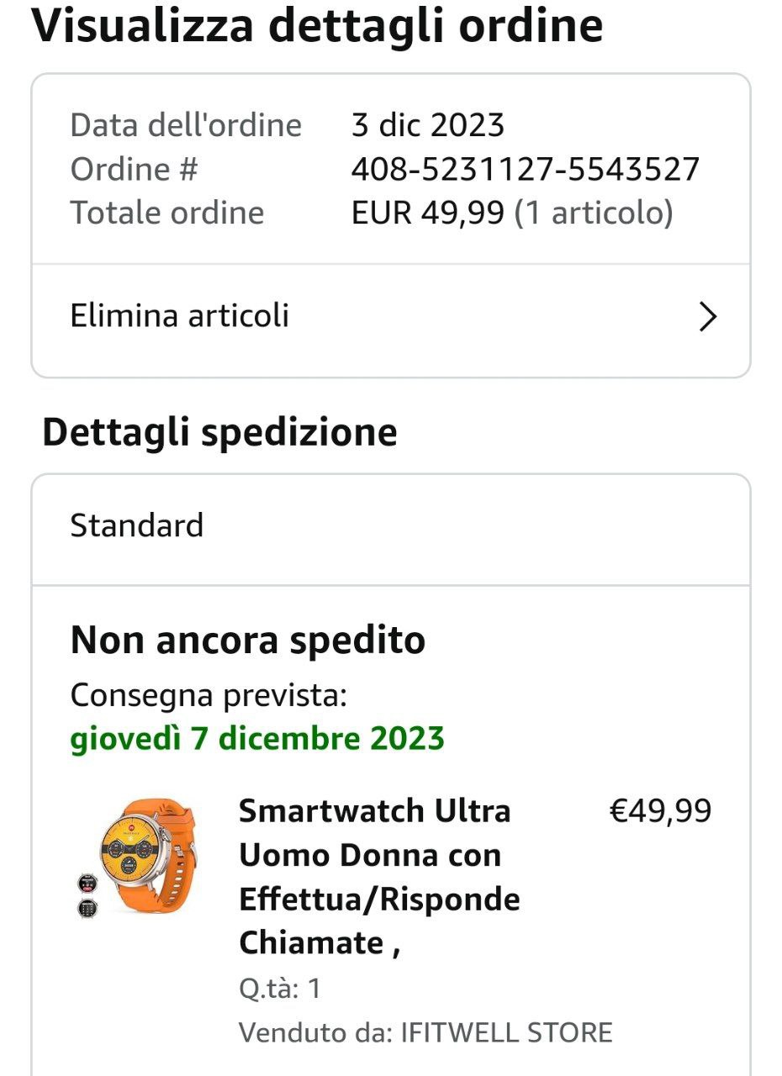Tap the Dettagli spedizione section heading
Screen dimensions: 782x1076
point(219,432)
